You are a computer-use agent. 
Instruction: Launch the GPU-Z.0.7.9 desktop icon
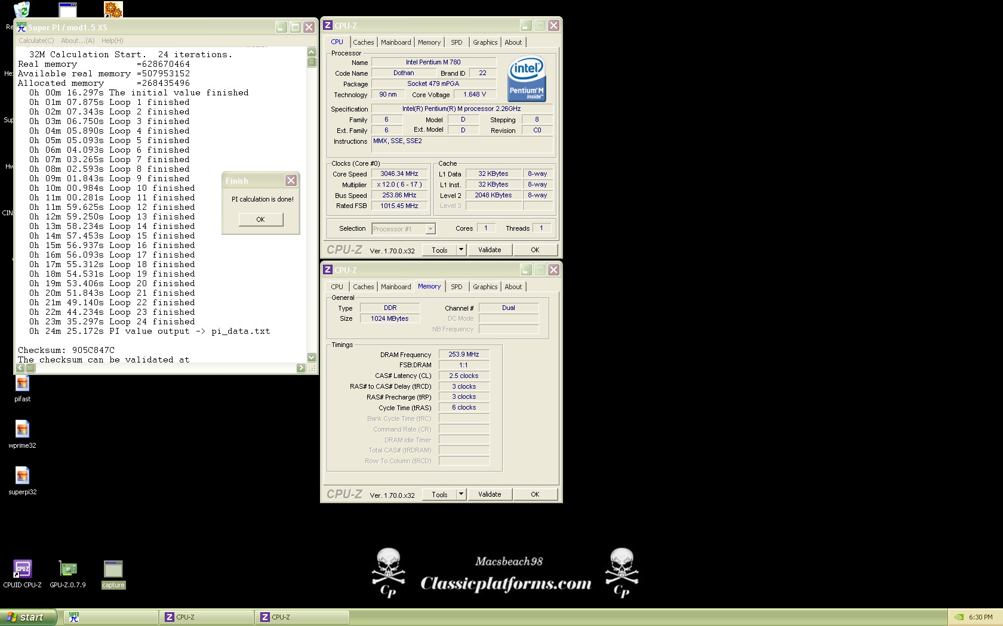point(67,574)
